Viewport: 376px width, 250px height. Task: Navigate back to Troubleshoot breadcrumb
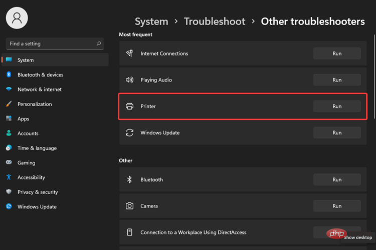tap(215, 21)
